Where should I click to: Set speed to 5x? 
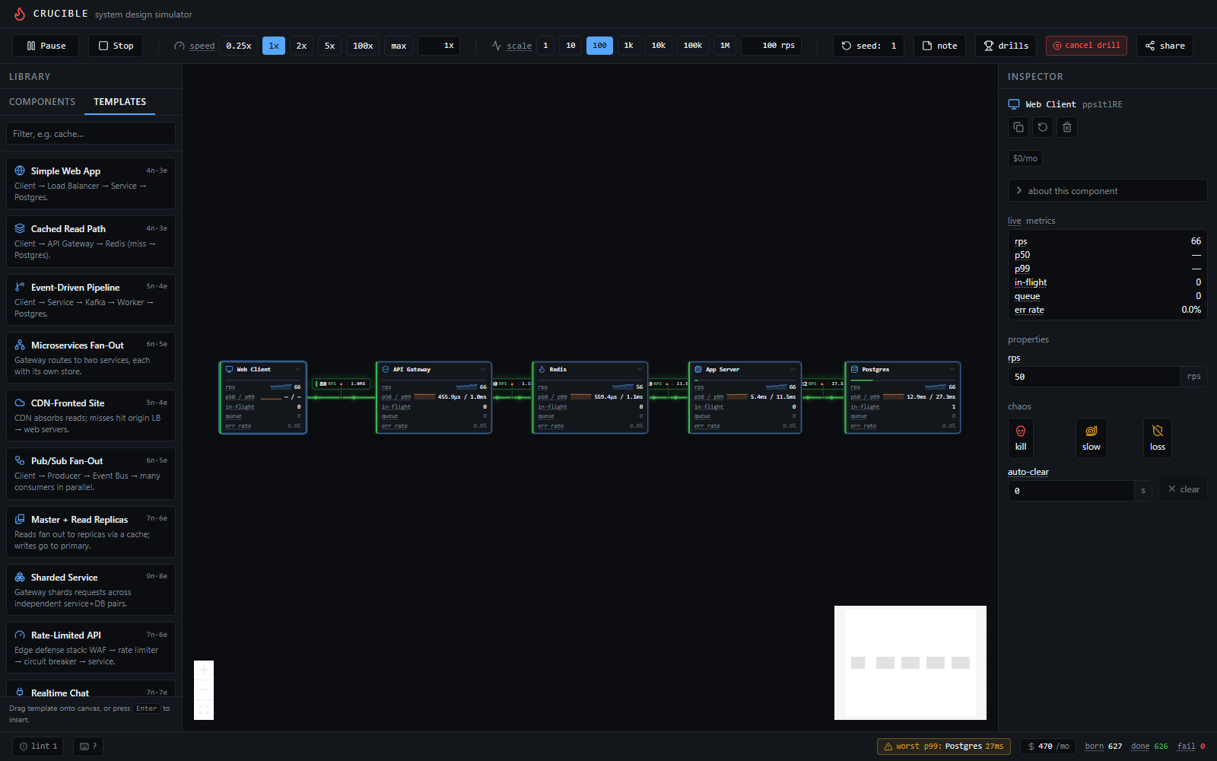pyautogui.click(x=329, y=46)
